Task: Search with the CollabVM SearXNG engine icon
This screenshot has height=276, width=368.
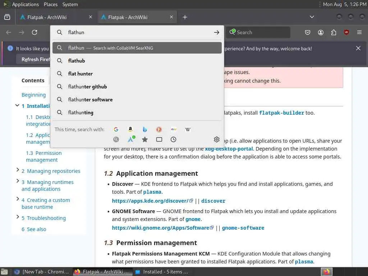Action: pyautogui.click(x=116, y=139)
